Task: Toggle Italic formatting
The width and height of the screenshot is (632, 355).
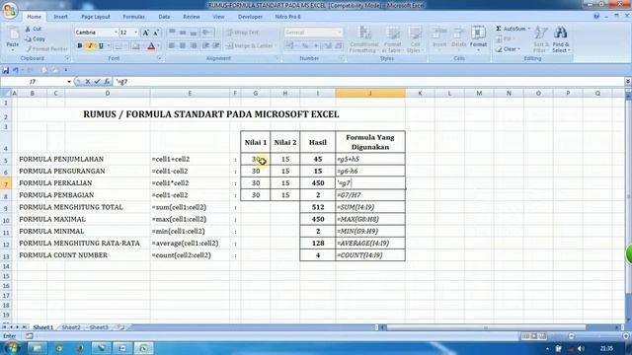Action: [x=90, y=46]
